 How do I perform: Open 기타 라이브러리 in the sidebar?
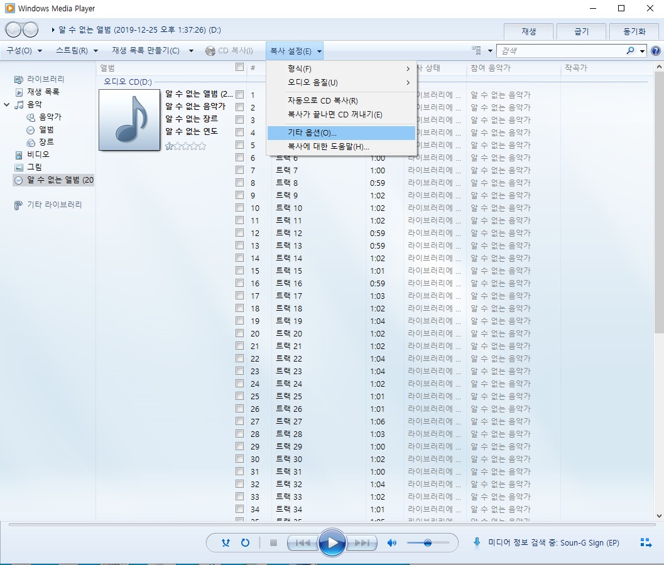point(55,205)
